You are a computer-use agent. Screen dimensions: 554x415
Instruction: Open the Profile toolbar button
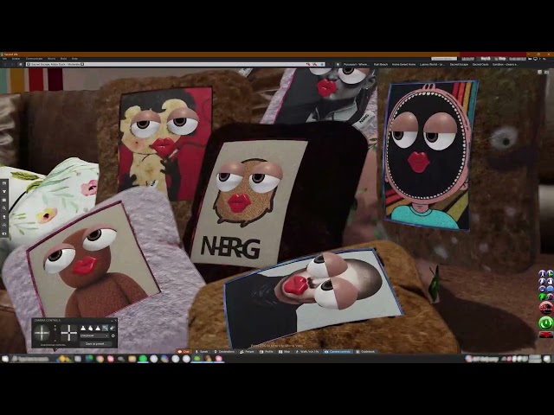click(267, 352)
